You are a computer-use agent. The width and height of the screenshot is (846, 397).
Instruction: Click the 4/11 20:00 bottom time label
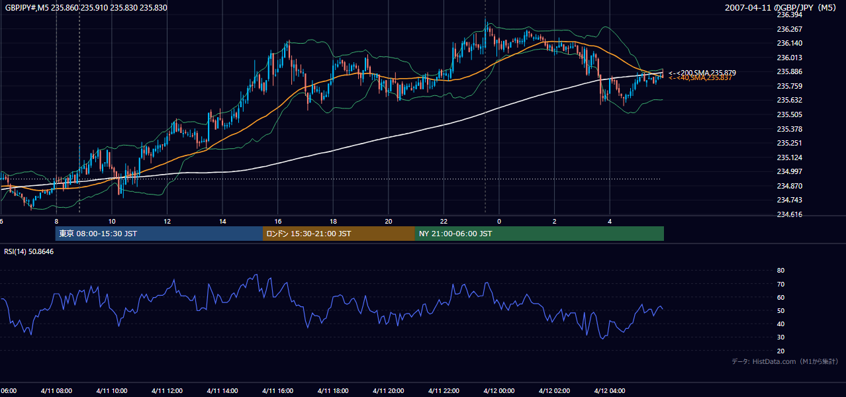[389, 391]
